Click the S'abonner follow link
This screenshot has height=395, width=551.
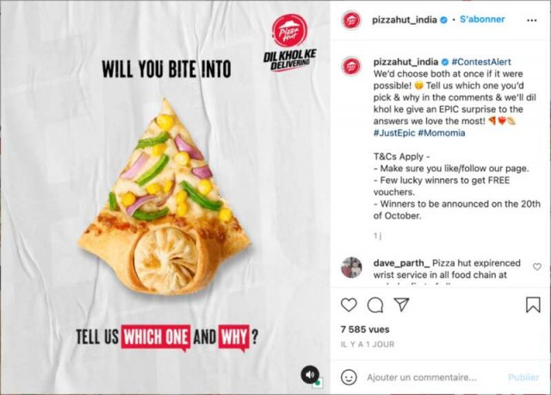pyautogui.click(x=482, y=19)
